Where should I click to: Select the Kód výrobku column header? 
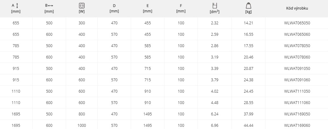point(297,8)
